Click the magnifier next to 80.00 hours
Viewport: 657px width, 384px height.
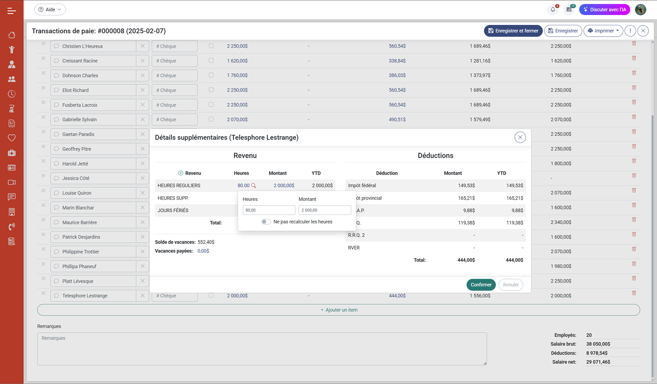(x=253, y=186)
